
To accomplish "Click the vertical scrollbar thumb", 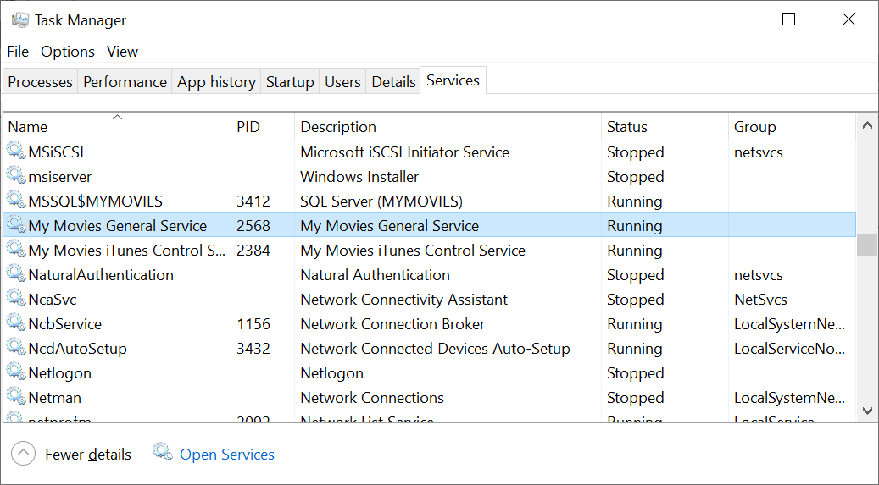I will [x=867, y=245].
